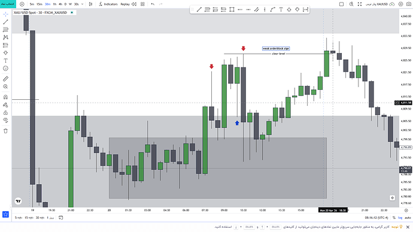Screen dimensions: 413x232
Task: Toggle auto scale on price axis
Action: click(408, 218)
